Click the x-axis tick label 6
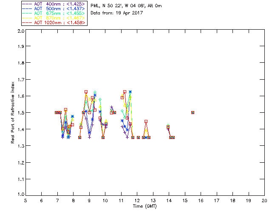Image resolution: width=272 pixels, height=217 pixels. pyautogui.click(x=42, y=200)
